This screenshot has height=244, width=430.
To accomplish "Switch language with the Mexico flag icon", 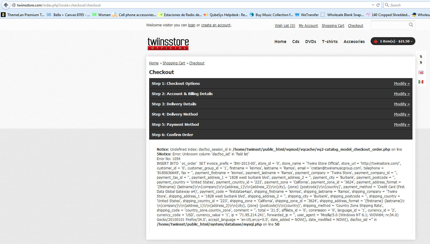I will coord(421,82).
